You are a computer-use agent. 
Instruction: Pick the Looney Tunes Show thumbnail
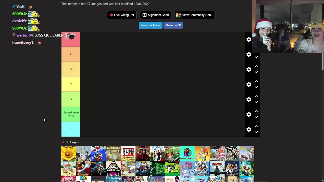coord(202,153)
